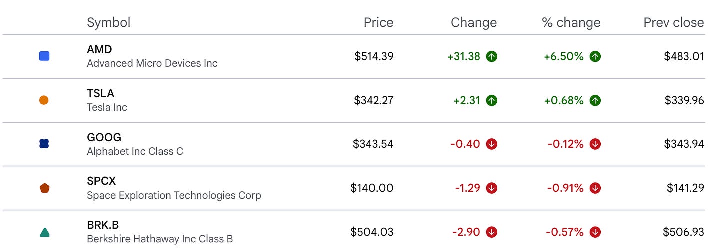Sort by the Price column header
The image size is (728, 251).
tap(378, 23)
